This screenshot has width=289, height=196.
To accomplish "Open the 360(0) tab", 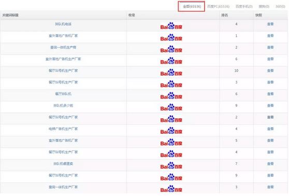I will tap(280, 6).
